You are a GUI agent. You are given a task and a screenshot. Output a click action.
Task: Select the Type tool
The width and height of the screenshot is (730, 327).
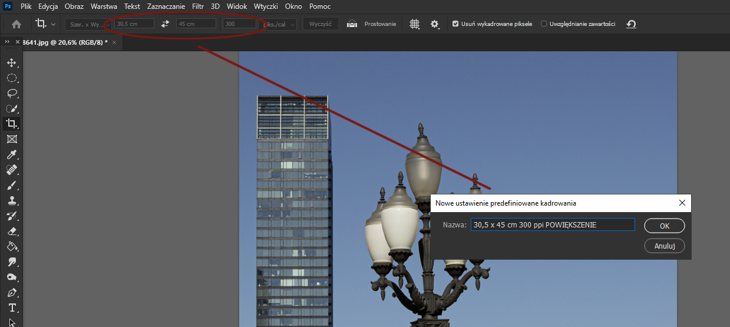[x=11, y=308]
